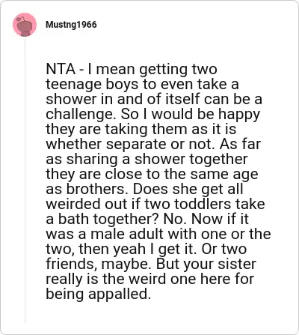Click the phrase 'teenage boys' in second line

(x=92, y=85)
